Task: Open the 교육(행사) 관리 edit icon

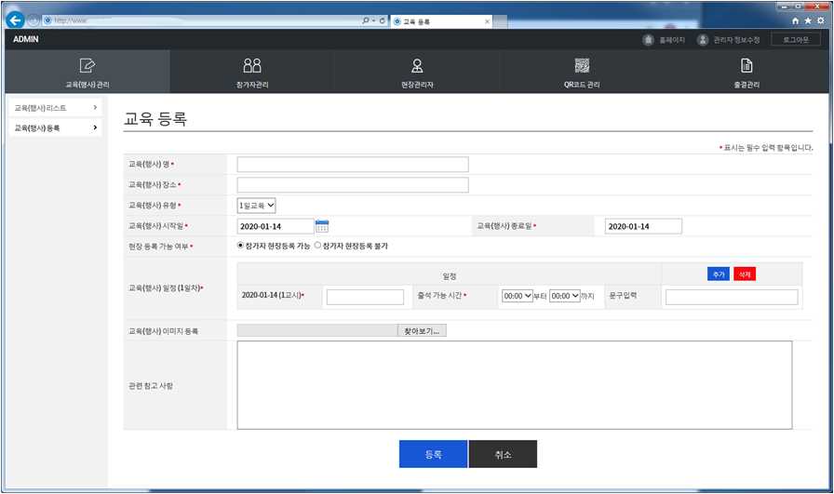Action: [87, 65]
